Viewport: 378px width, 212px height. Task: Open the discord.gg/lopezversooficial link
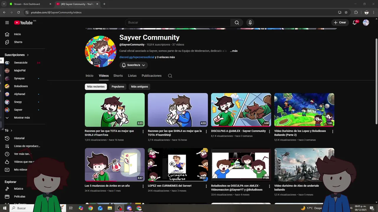(x=137, y=57)
